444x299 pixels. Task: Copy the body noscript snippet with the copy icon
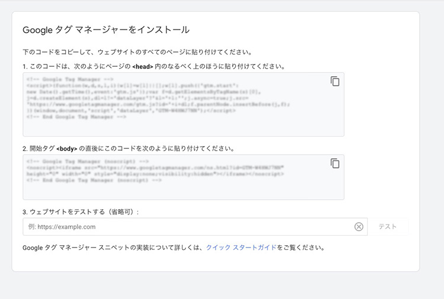point(334,163)
